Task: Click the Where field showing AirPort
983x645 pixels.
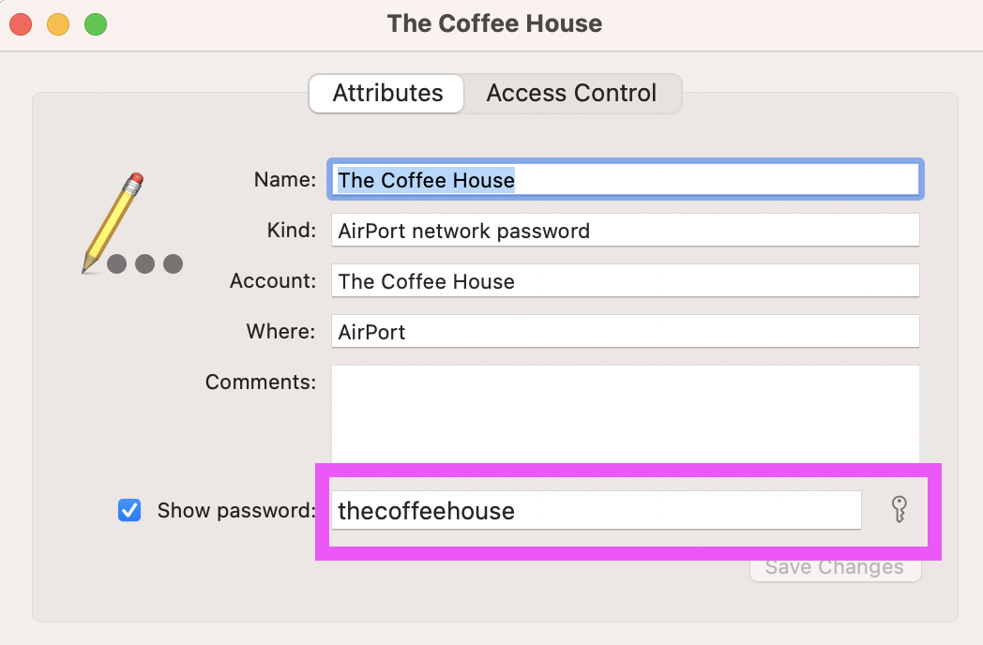Action: coord(625,332)
